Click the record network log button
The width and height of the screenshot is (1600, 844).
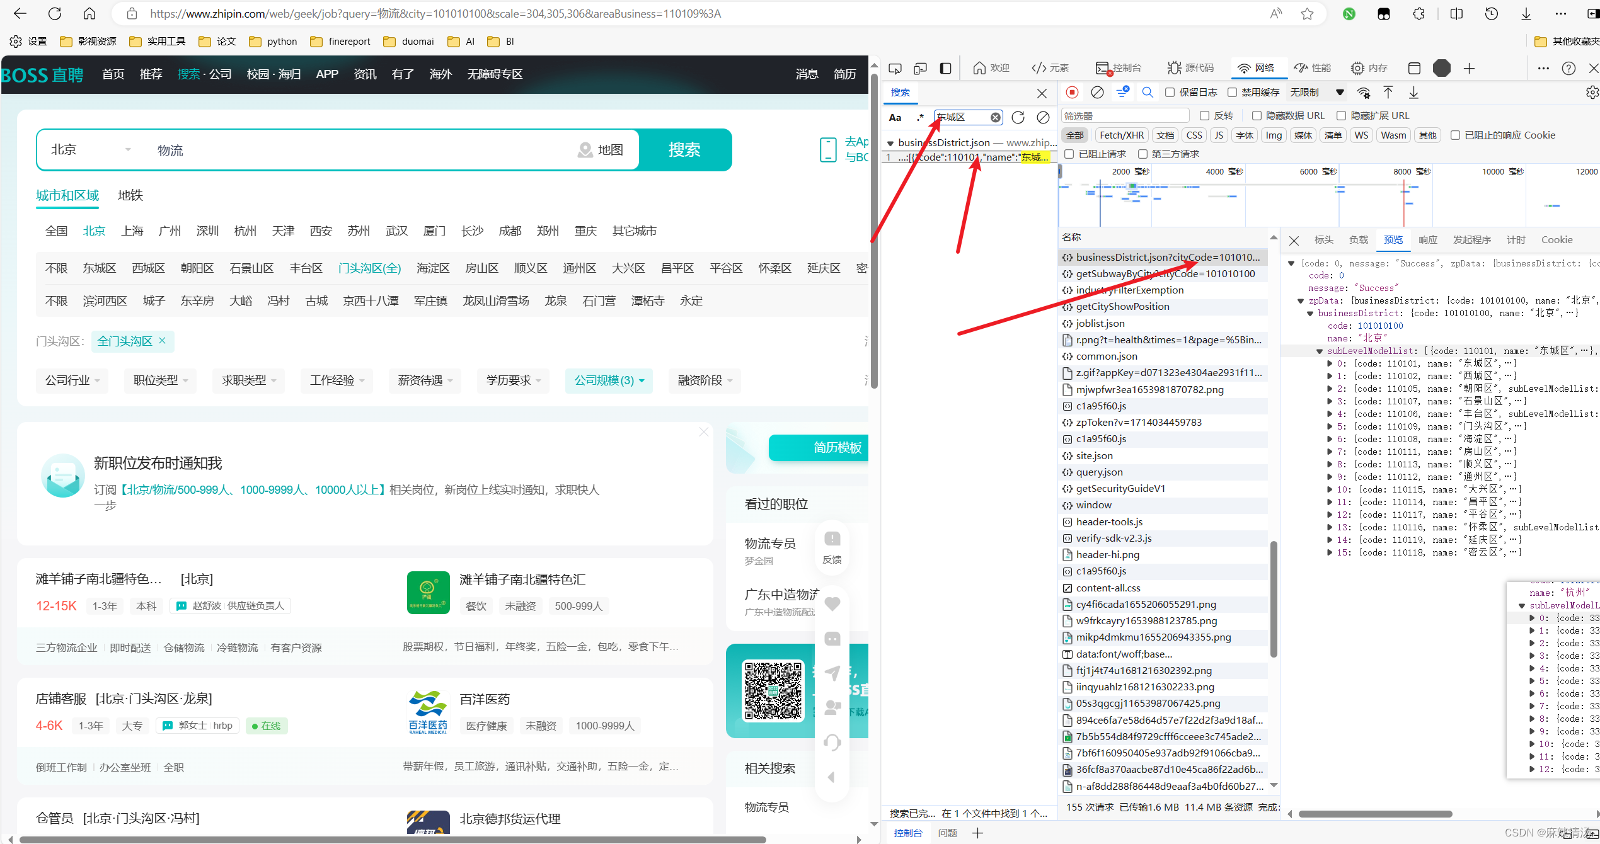click(x=1072, y=93)
